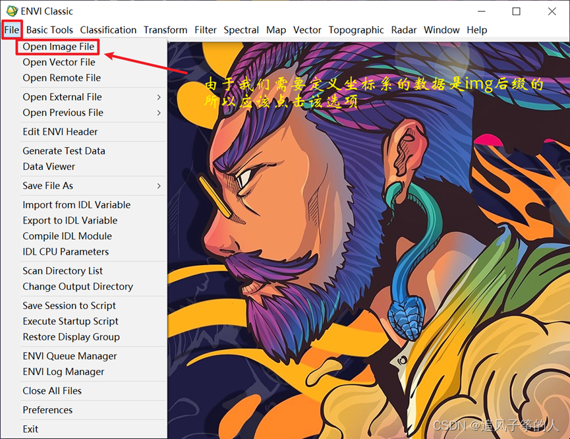Open the Window menu
Image resolution: width=570 pixels, height=439 pixels.
click(442, 30)
